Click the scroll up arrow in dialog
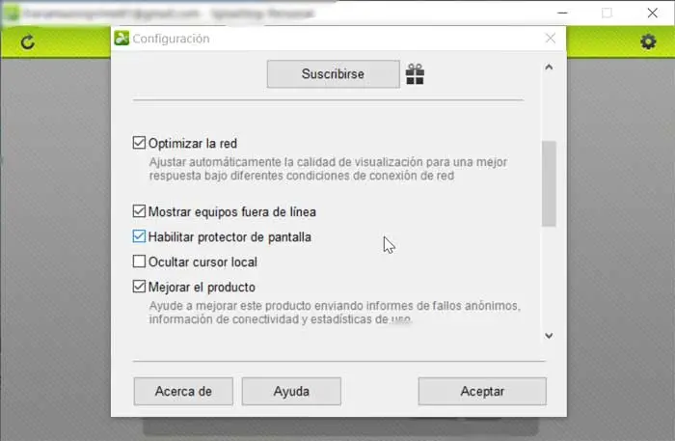This screenshot has width=675, height=441. pos(549,68)
